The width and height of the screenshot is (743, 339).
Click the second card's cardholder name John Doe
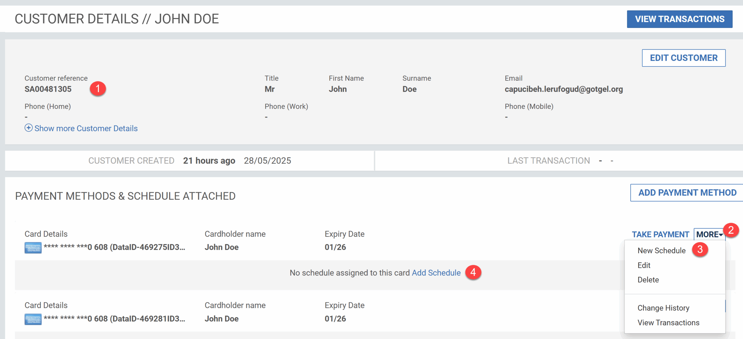[x=221, y=319]
